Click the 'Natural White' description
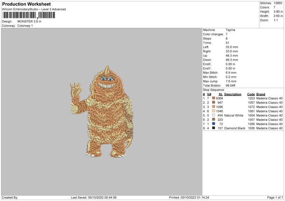The height and width of the screenshot is (201, 285). [234, 115]
